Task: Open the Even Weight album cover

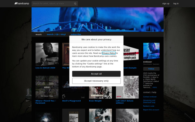Action: [100, 92]
